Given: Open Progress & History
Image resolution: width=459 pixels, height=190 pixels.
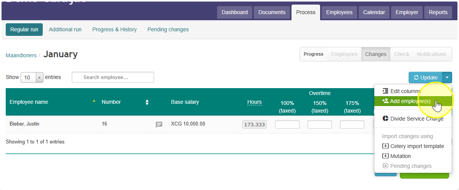Looking at the screenshot, I should click(x=114, y=29).
